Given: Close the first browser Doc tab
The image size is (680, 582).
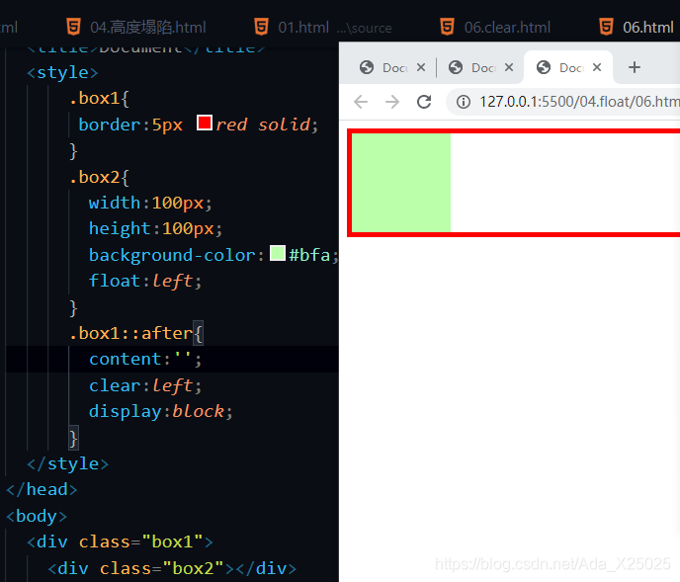Looking at the screenshot, I should pyautogui.click(x=421, y=67).
